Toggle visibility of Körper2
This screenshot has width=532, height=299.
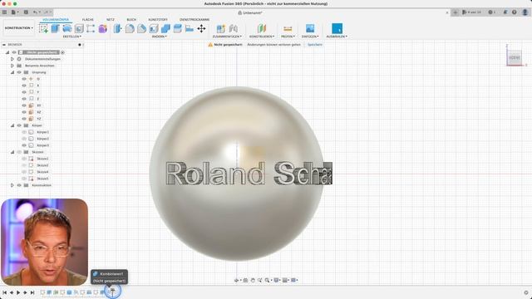coord(24,139)
